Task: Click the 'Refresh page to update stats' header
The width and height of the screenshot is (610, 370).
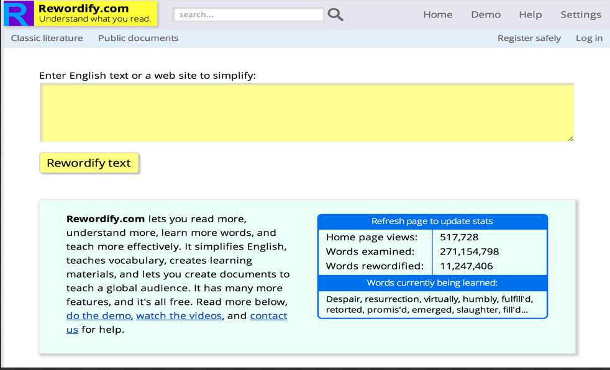Action: [x=432, y=222]
